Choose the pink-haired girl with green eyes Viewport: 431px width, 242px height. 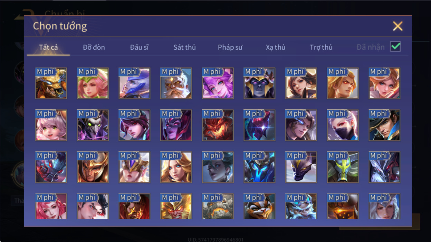51,125
